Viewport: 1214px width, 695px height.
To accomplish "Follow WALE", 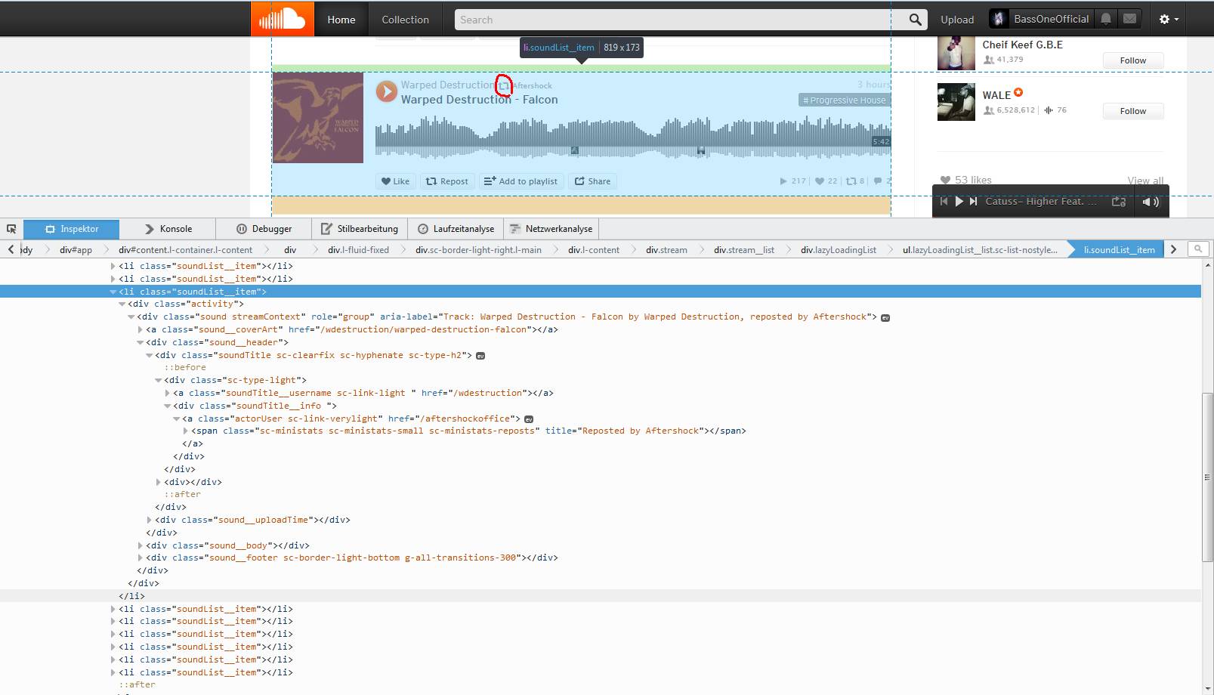I will point(1132,111).
